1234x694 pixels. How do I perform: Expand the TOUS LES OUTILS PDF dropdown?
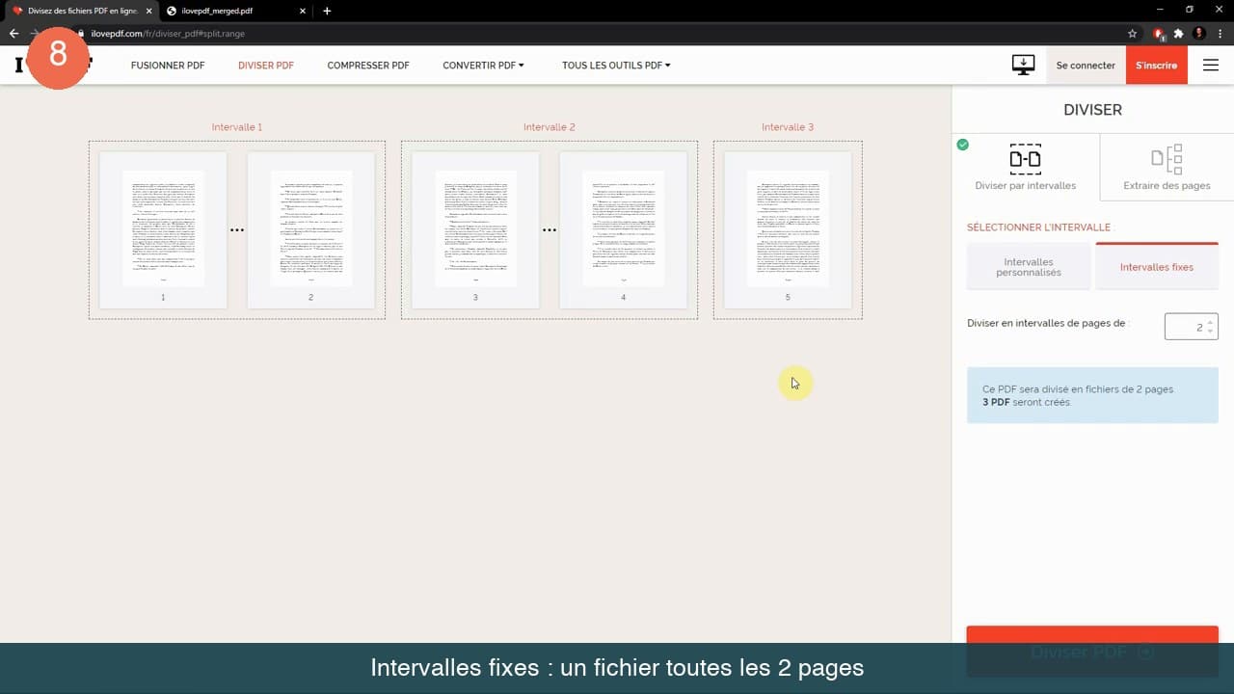[x=616, y=66]
